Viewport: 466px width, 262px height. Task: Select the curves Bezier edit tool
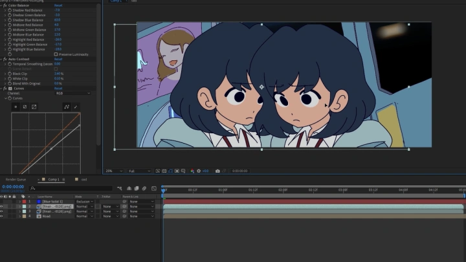(x=67, y=107)
